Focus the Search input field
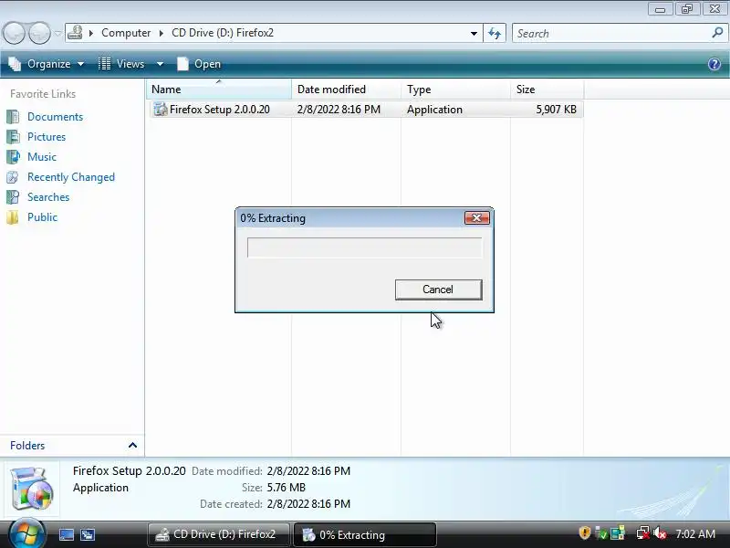The width and height of the screenshot is (730, 548). pos(610,34)
